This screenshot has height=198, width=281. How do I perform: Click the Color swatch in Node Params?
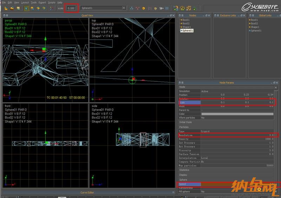[237, 114]
